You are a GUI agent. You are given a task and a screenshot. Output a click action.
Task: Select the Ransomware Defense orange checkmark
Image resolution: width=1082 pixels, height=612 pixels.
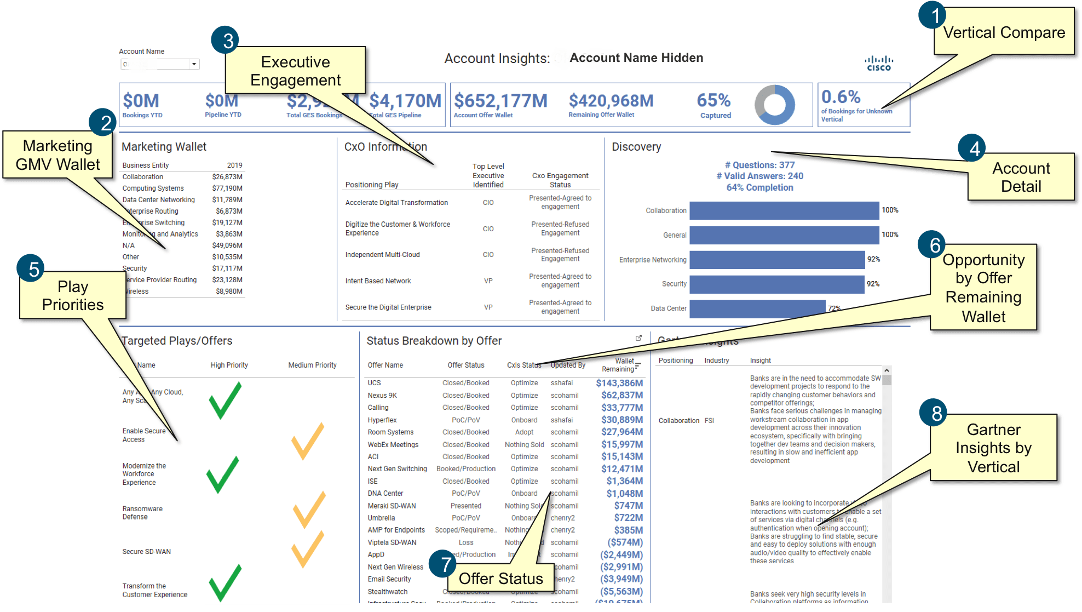(309, 510)
